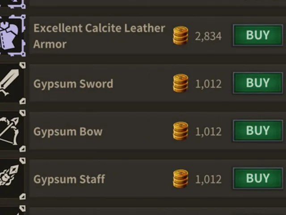Click the 1,012 price of Gypsum Bow
The image size is (286, 215).
pyautogui.click(x=208, y=132)
